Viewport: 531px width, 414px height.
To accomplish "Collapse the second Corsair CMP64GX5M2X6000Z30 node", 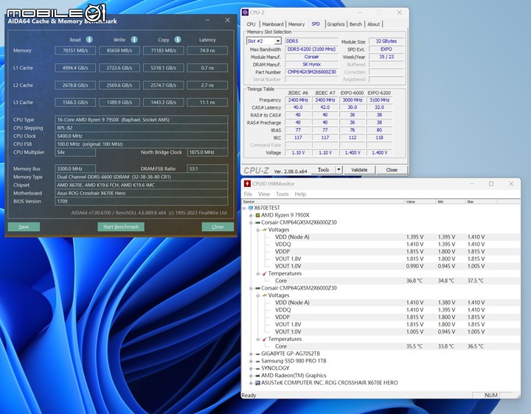I will pyautogui.click(x=251, y=289).
